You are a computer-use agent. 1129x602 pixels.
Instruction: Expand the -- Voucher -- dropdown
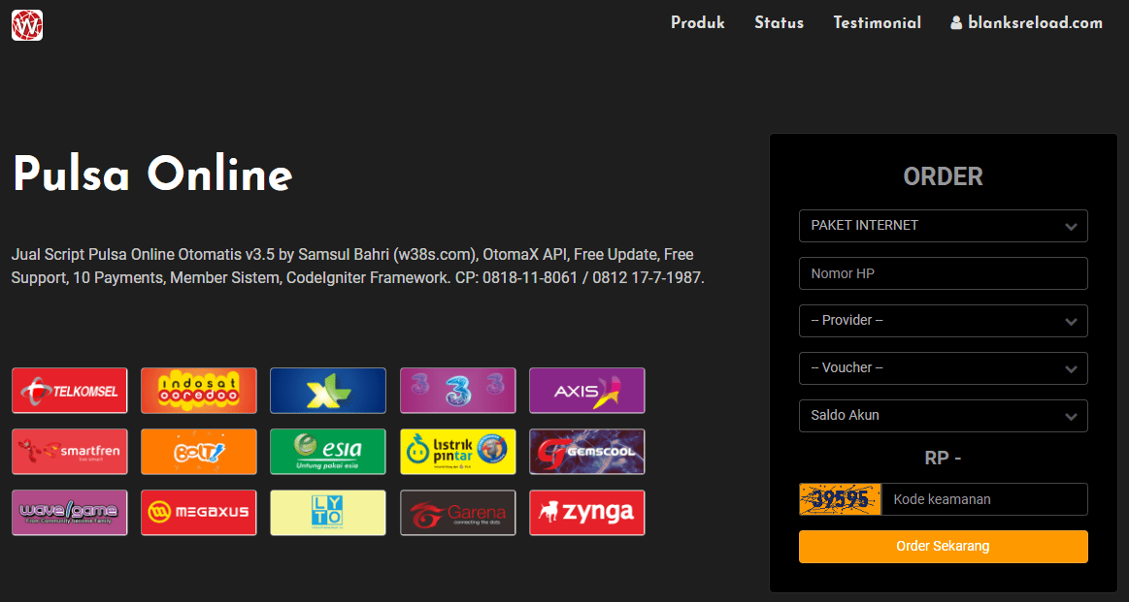coord(944,368)
